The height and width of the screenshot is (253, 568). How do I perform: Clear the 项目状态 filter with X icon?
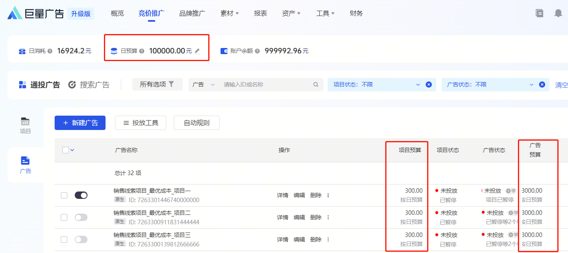click(429, 84)
